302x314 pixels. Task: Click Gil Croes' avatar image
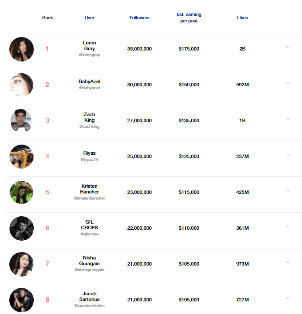pyautogui.click(x=22, y=228)
